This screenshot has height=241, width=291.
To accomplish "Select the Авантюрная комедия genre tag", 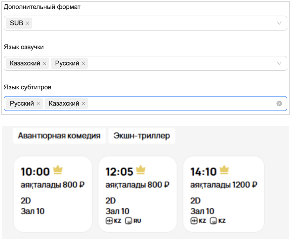I will [59, 136].
